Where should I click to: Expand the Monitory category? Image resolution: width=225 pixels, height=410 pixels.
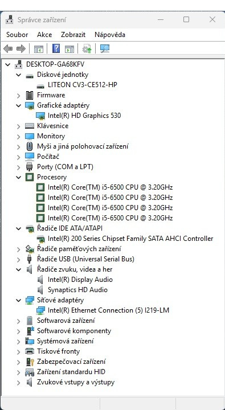[x=19, y=137]
